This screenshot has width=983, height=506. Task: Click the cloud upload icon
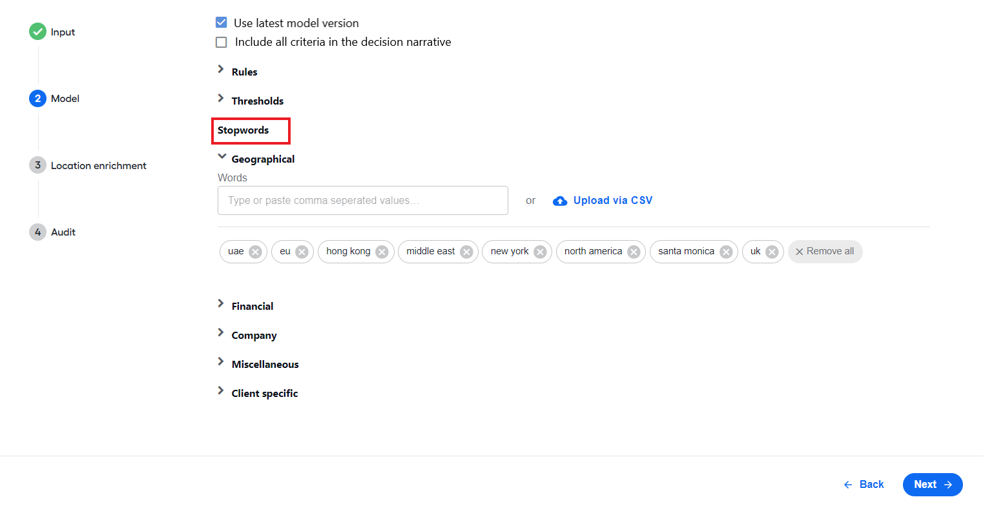tap(560, 201)
